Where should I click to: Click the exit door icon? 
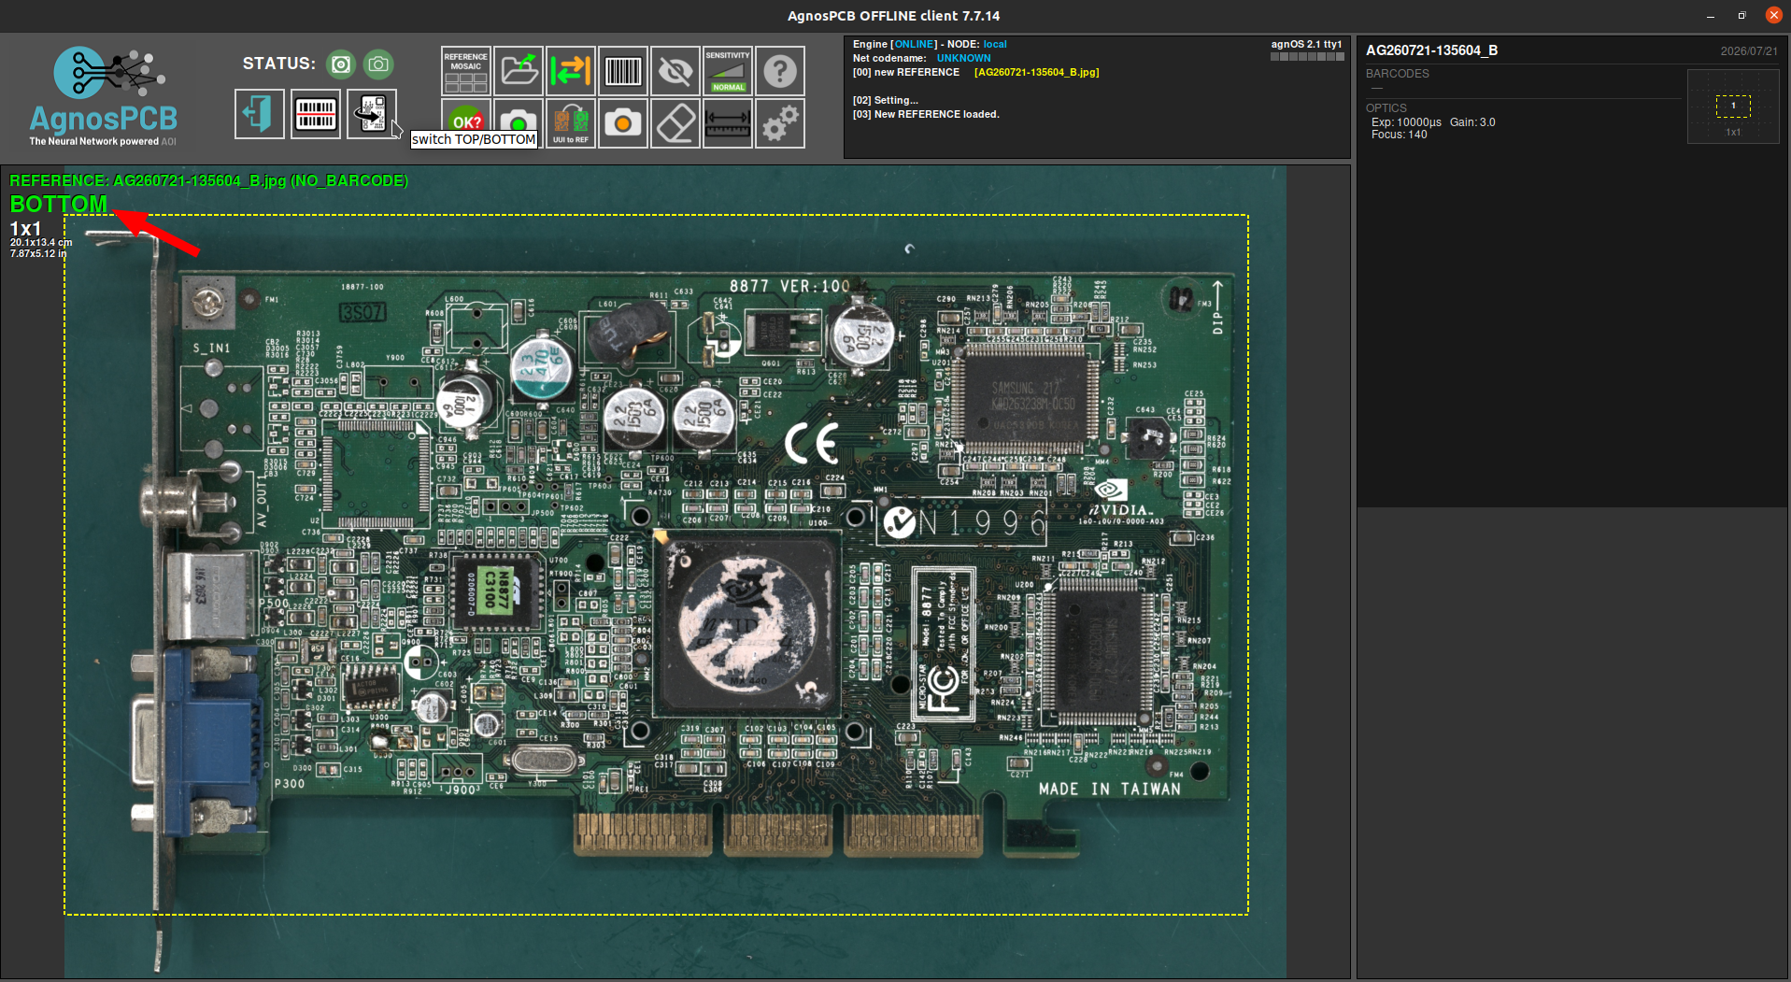tap(259, 114)
